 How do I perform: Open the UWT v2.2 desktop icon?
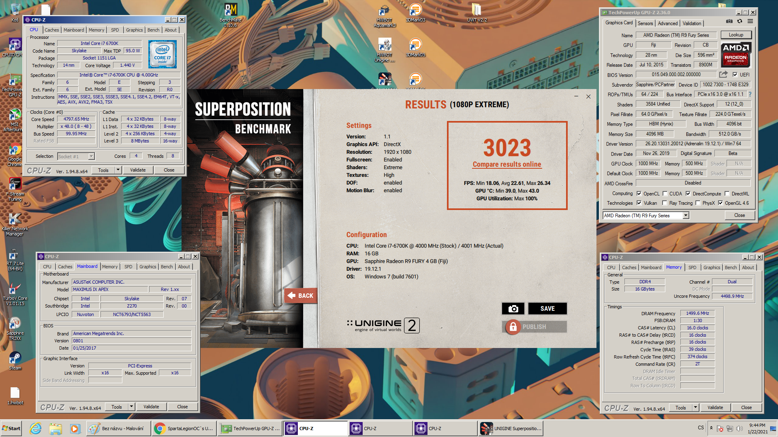[x=477, y=13]
